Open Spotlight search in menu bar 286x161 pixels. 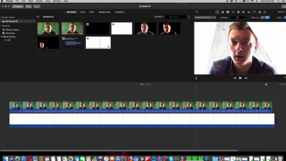tap(278, 1)
